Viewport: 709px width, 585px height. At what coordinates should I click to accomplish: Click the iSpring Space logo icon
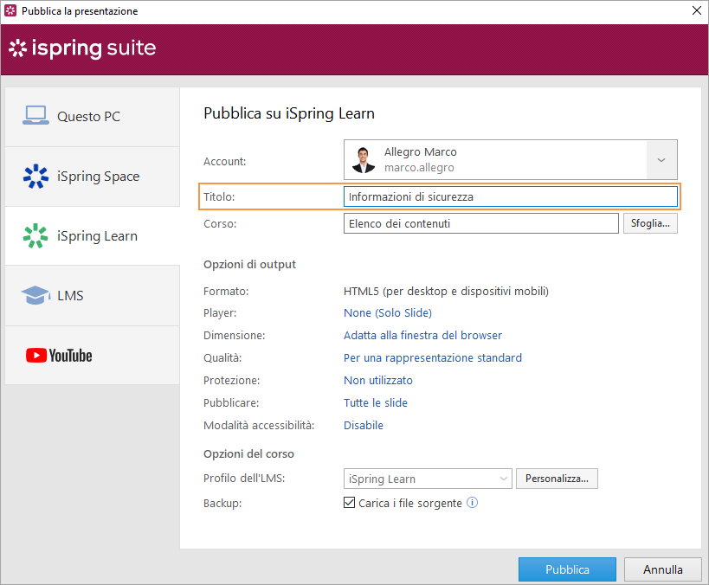(35, 177)
